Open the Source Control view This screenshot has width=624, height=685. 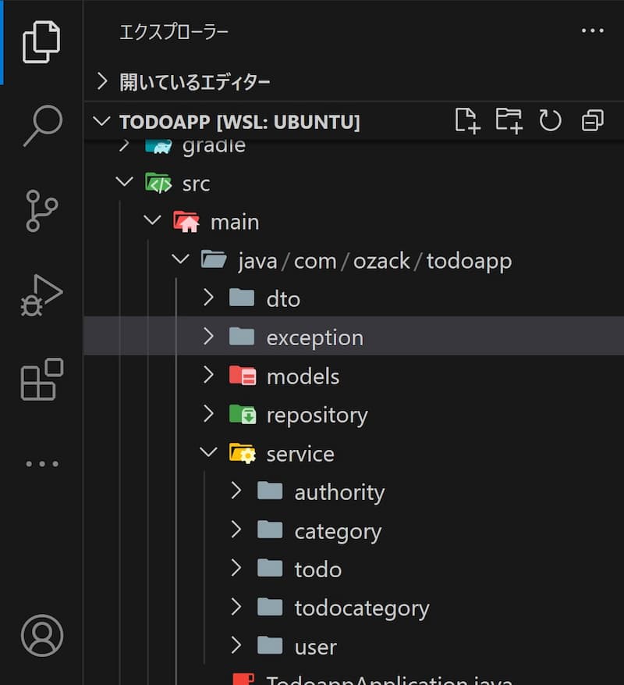pyautogui.click(x=41, y=211)
